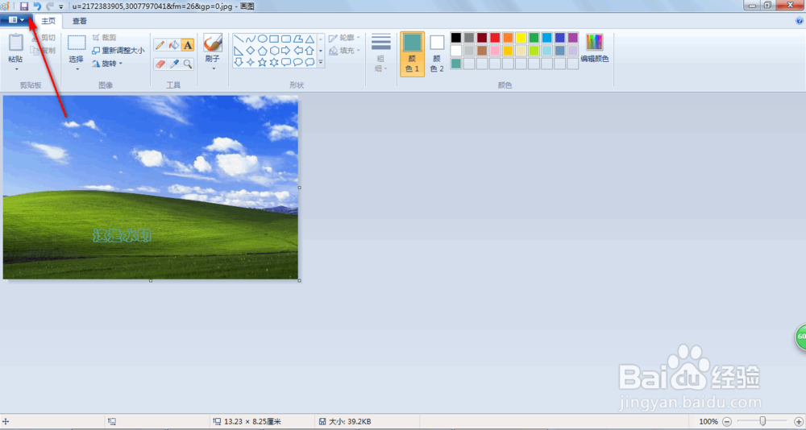806x430 pixels.
Task: Choose the Triangle shape
Action: 310,39
